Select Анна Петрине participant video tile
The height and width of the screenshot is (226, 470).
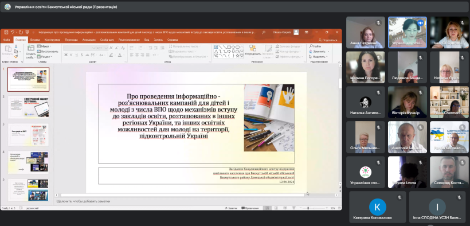pos(365,33)
